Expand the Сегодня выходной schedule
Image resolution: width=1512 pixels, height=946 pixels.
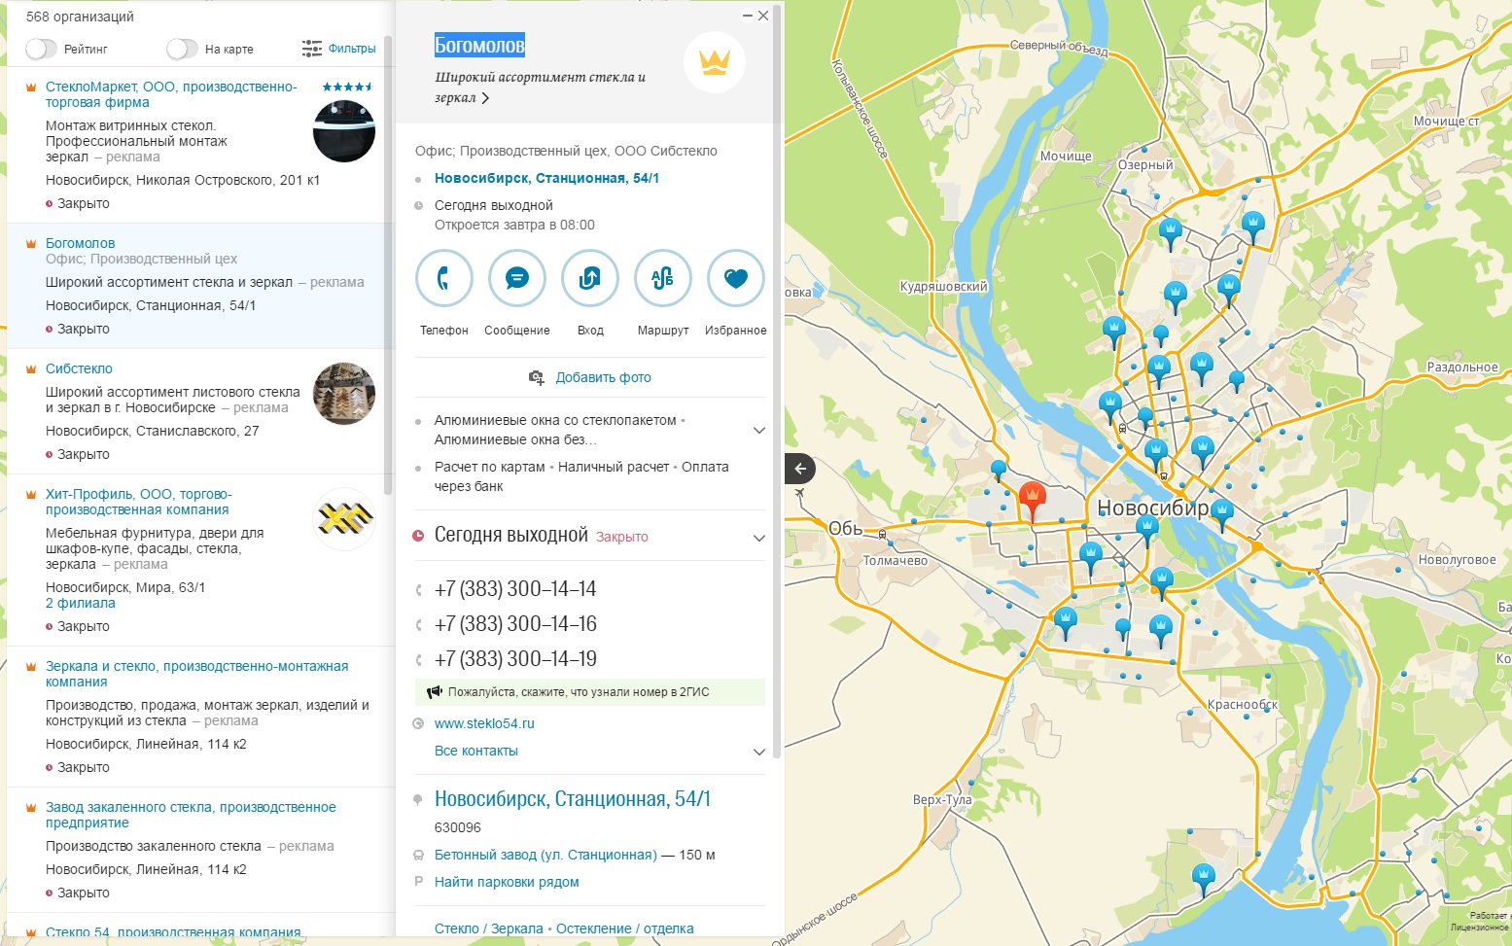pos(758,538)
